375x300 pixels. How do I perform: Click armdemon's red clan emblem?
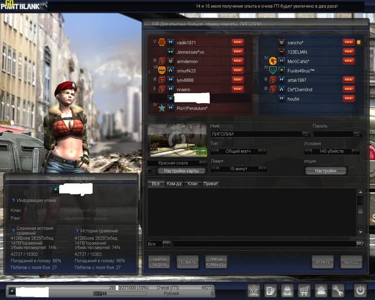coord(162,61)
